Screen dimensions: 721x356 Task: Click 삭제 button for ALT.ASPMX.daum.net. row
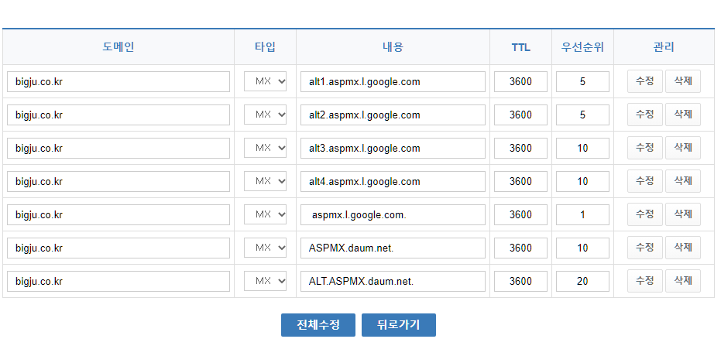683,281
